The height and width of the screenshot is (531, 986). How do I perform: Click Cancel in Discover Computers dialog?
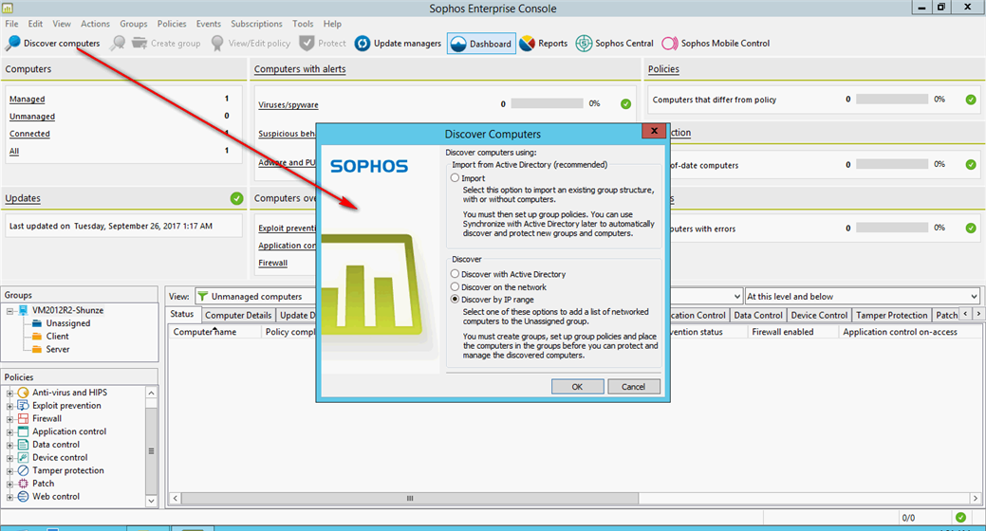pos(633,387)
